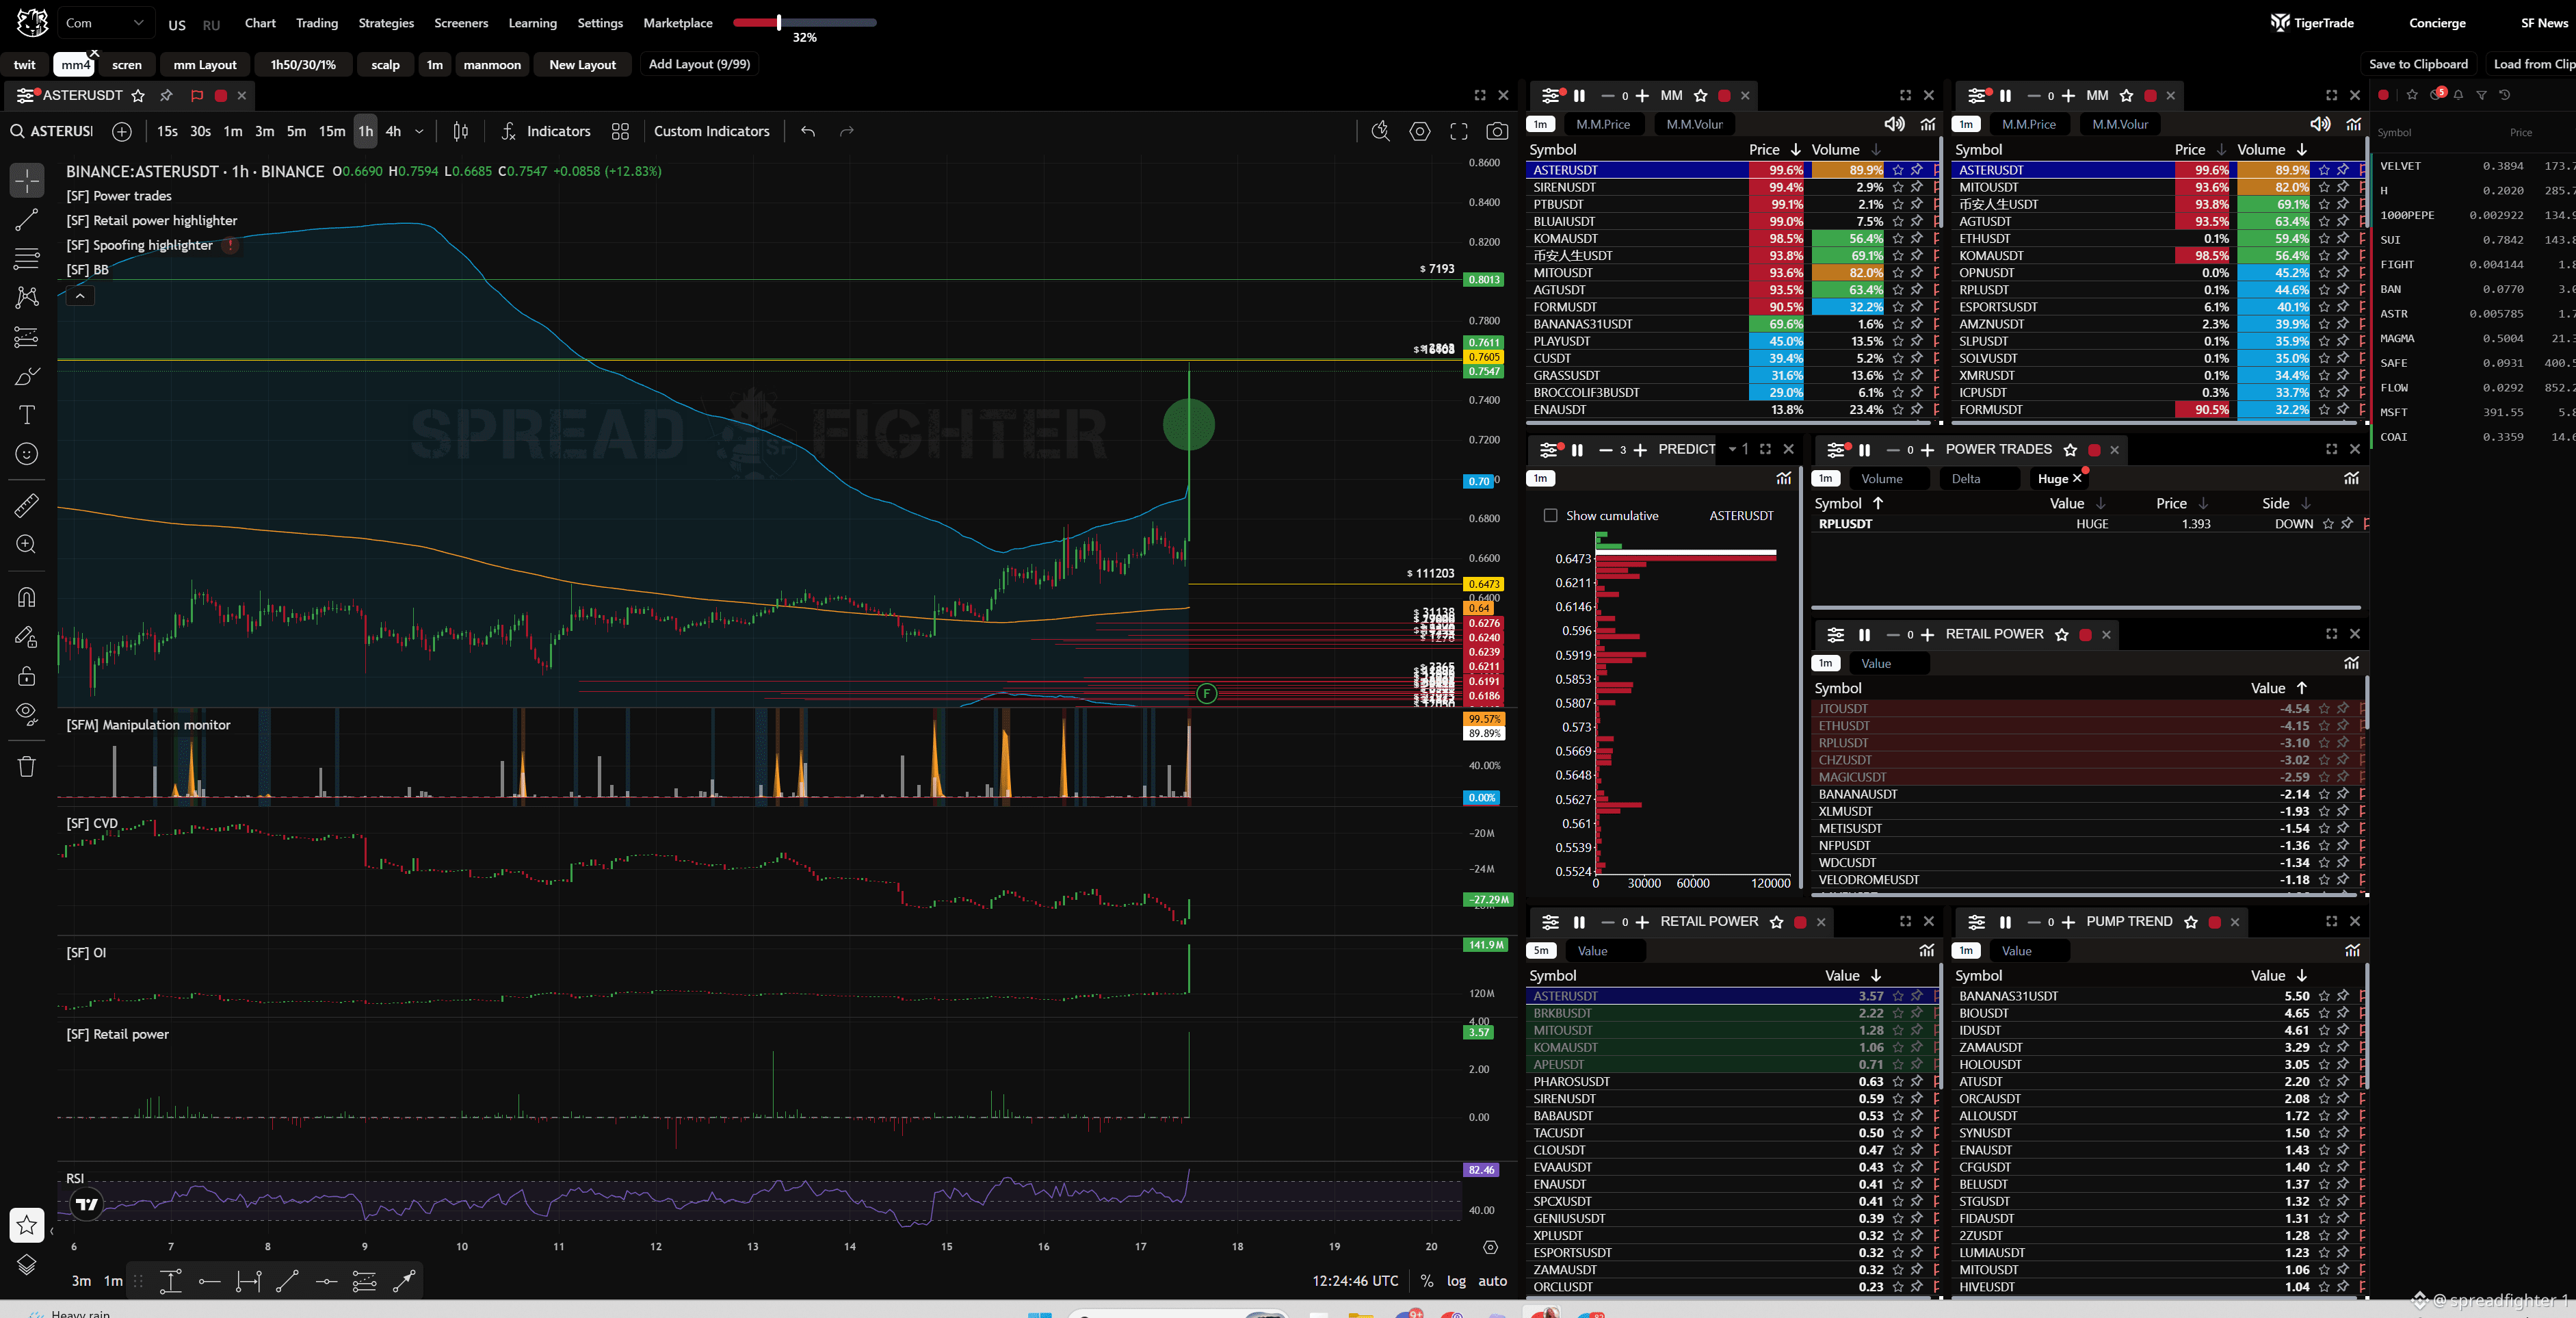Screen dimensions: 2576x1318
Task: Toggle log scale on the chart
Action: coord(1456,1281)
